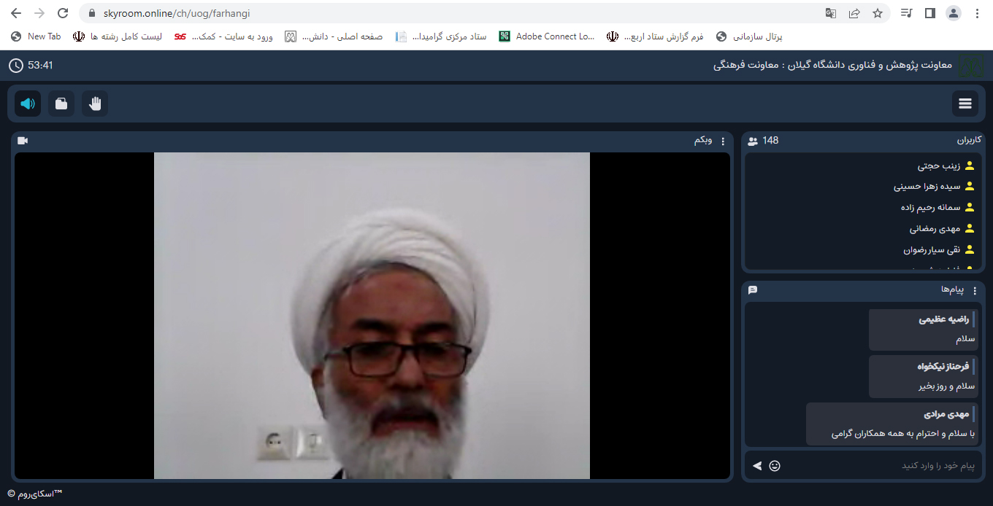Open the briefcase files icon

tap(61, 104)
